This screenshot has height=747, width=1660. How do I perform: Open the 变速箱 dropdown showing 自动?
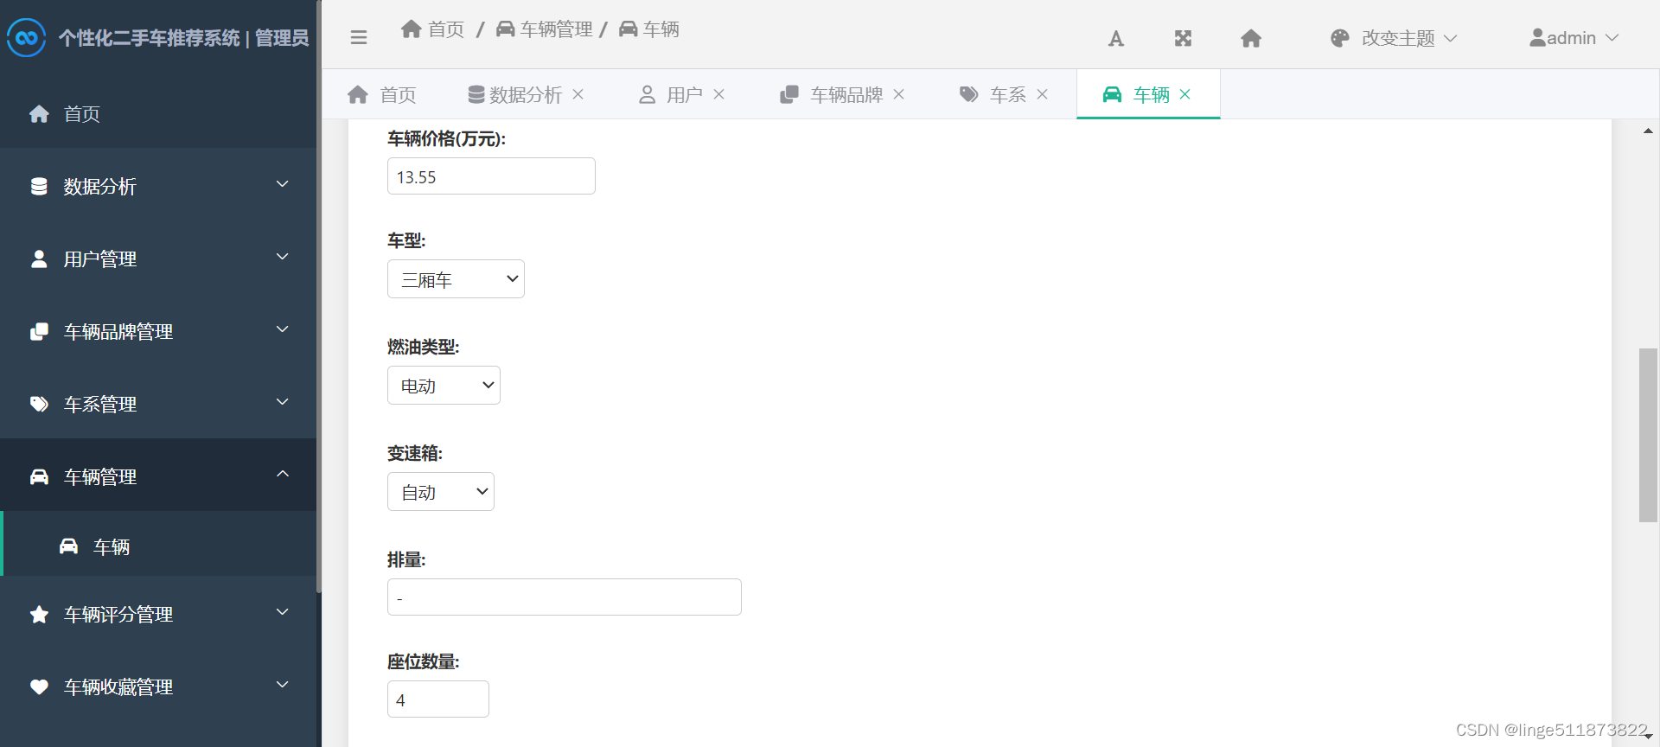441,492
